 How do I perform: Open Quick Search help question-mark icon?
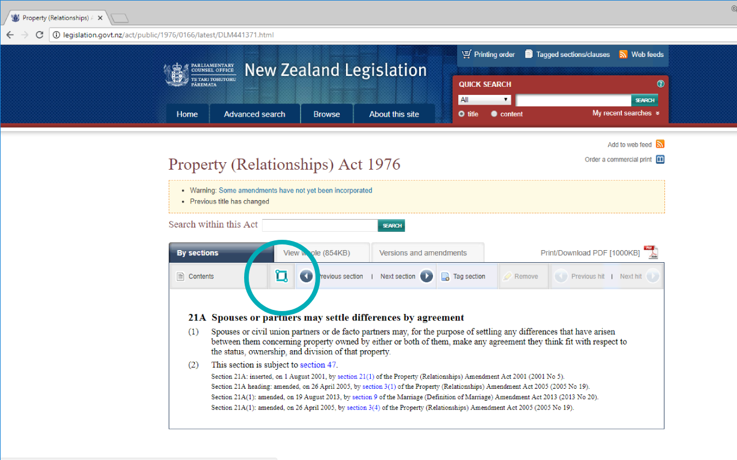(x=660, y=84)
